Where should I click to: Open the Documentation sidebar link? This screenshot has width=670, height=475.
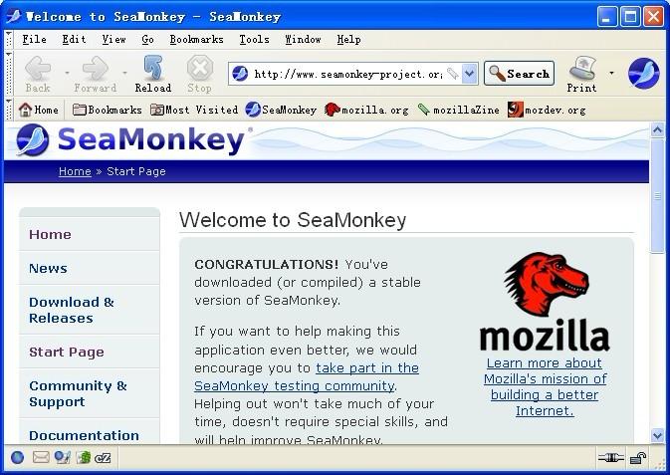(84, 435)
